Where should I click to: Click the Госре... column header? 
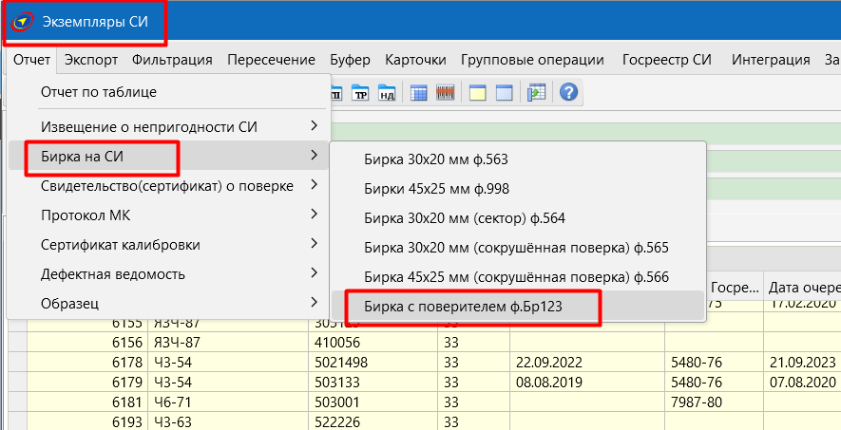(x=736, y=289)
